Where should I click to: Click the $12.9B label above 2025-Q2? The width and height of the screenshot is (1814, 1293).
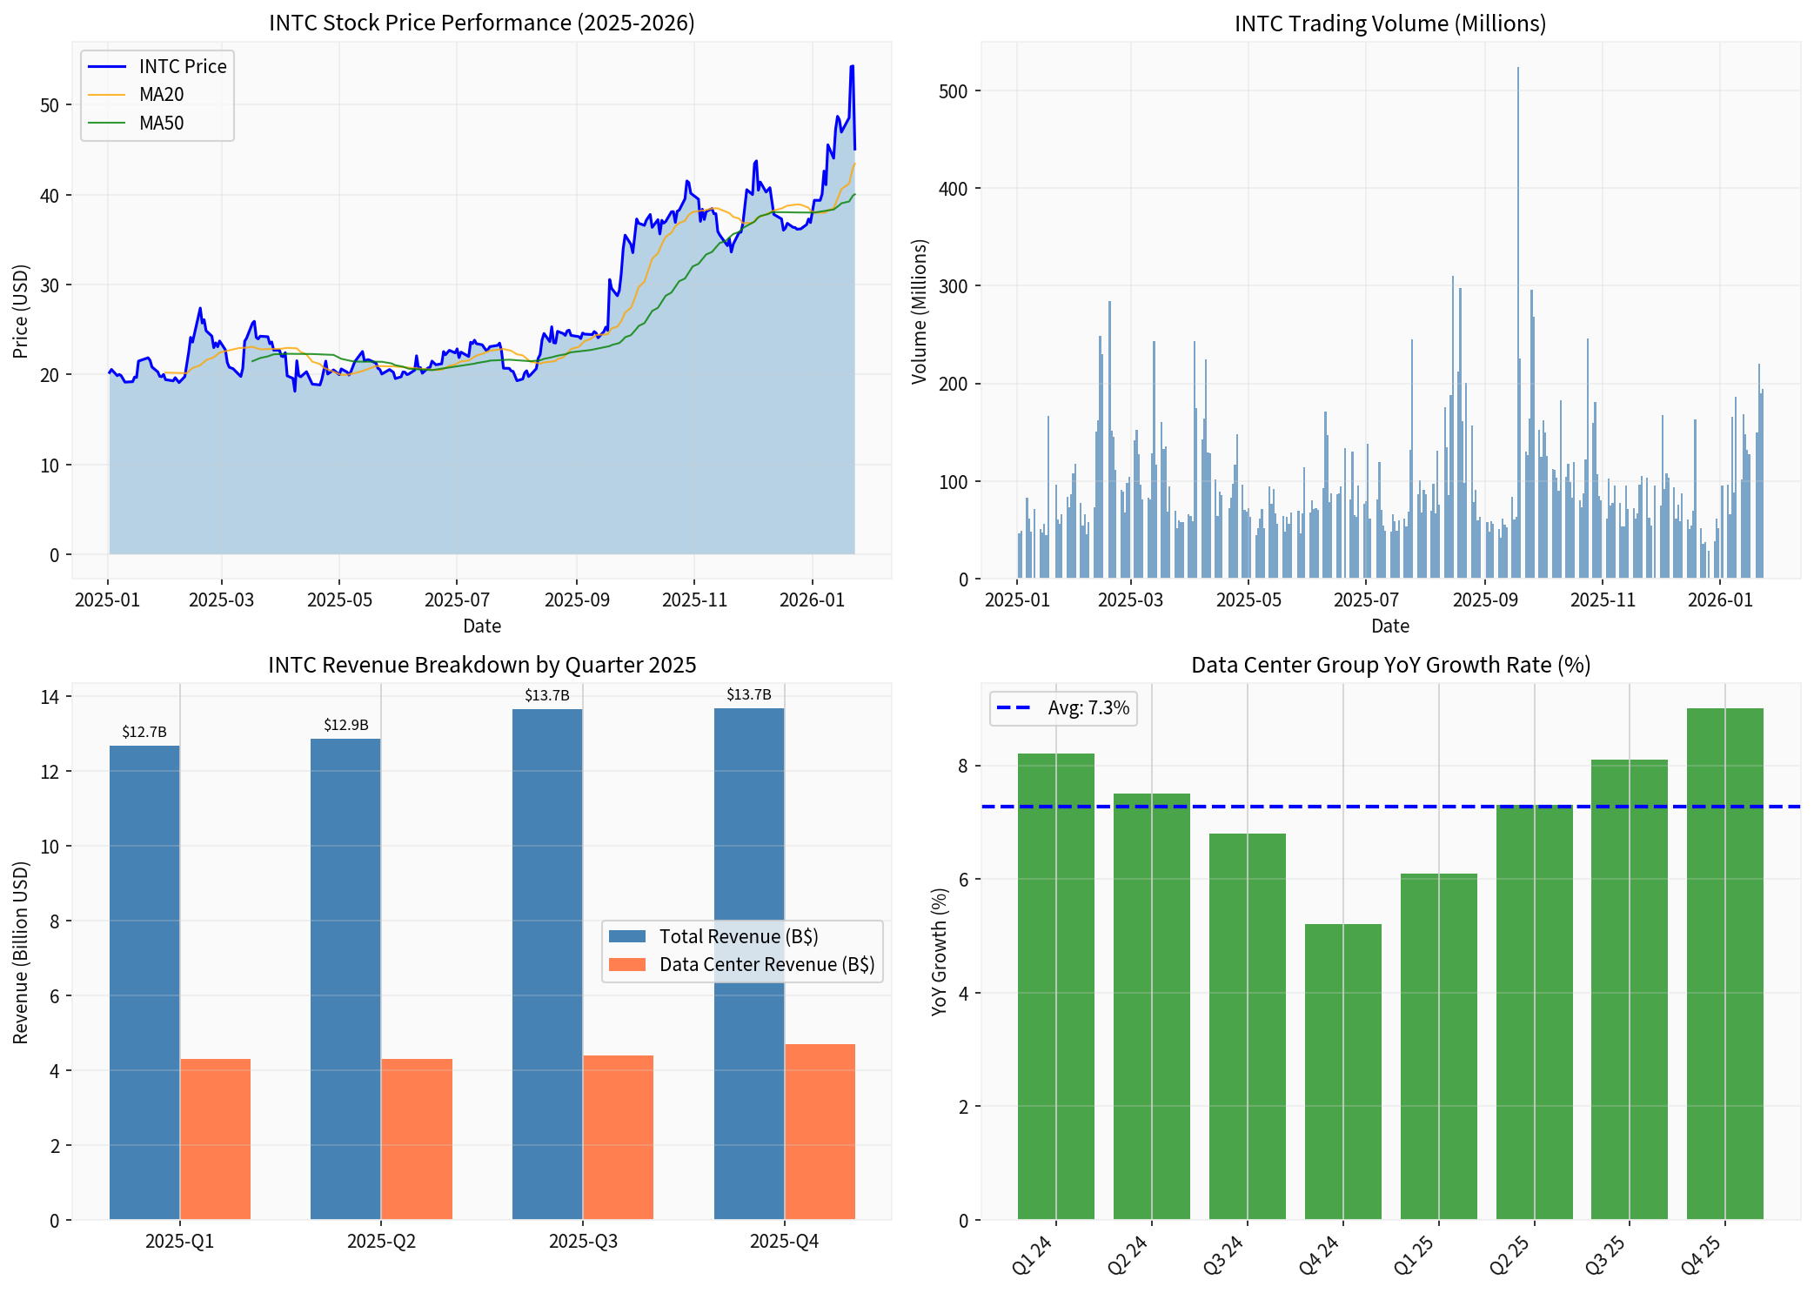346,725
